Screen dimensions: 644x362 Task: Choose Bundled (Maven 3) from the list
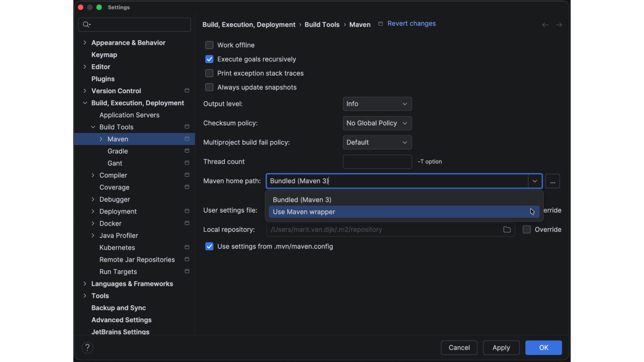pos(302,200)
